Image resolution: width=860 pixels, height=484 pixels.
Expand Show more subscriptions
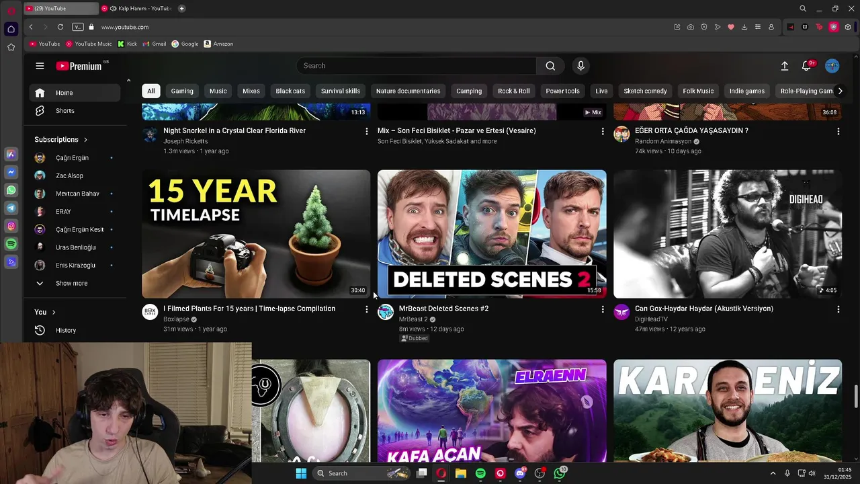coord(71,284)
